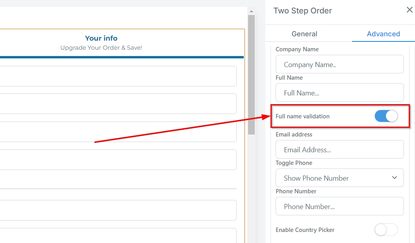Click the Enable Country Picker label
The height and width of the screenshot is (243, 415).
click(305, 230)
